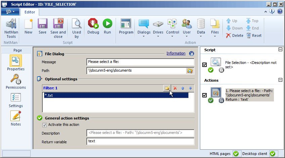Open the Information link

click(176, 53)
